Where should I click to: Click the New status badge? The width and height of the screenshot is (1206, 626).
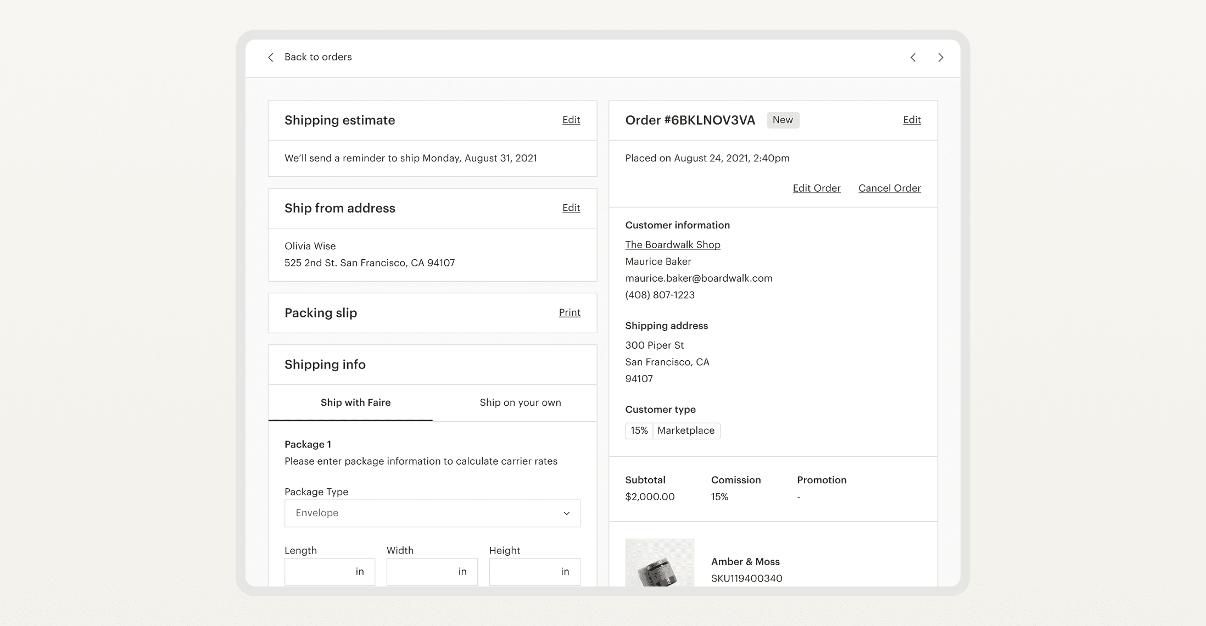click(x=783, y=120)
